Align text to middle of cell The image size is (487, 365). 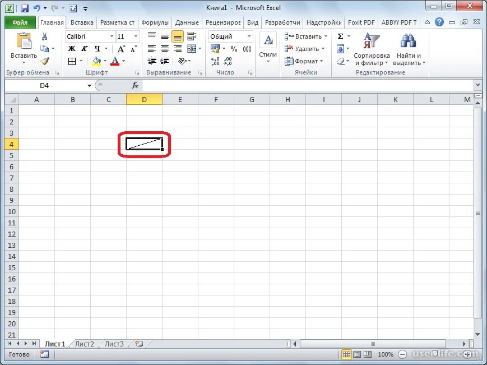pyautogui.click(x=165, y=36)
